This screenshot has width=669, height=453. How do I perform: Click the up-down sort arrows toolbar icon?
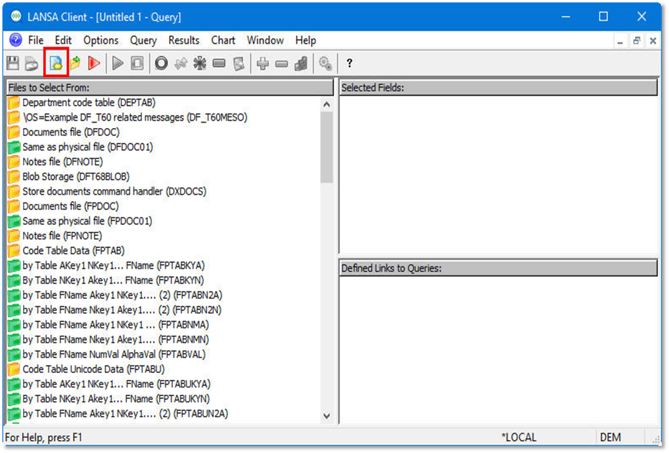tap(181, 63)
